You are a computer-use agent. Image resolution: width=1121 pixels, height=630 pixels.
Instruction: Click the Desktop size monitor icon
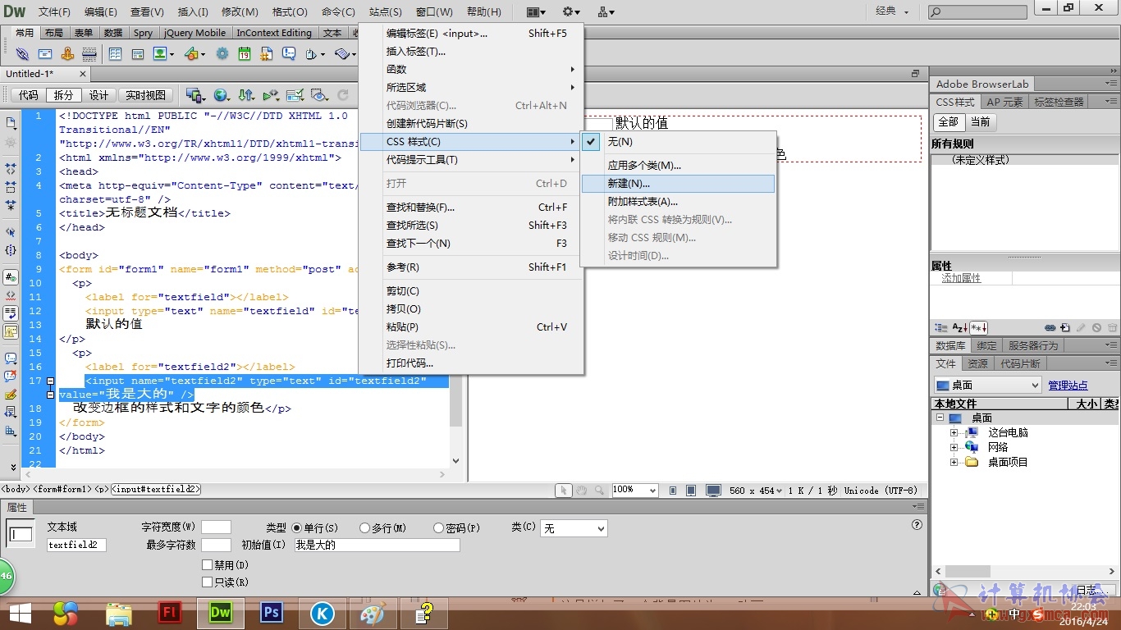[x=713, y=490]
